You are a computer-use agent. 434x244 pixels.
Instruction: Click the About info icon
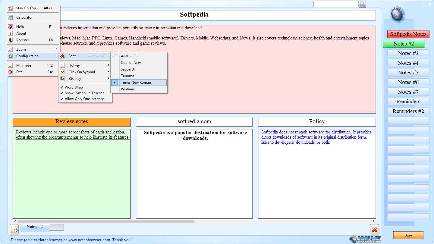tap(10, 33)
